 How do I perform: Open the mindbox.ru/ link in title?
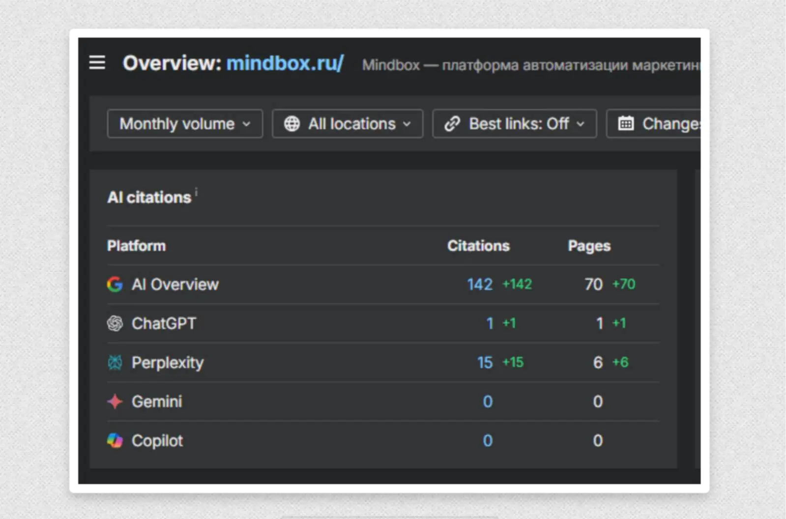point(285,63)
